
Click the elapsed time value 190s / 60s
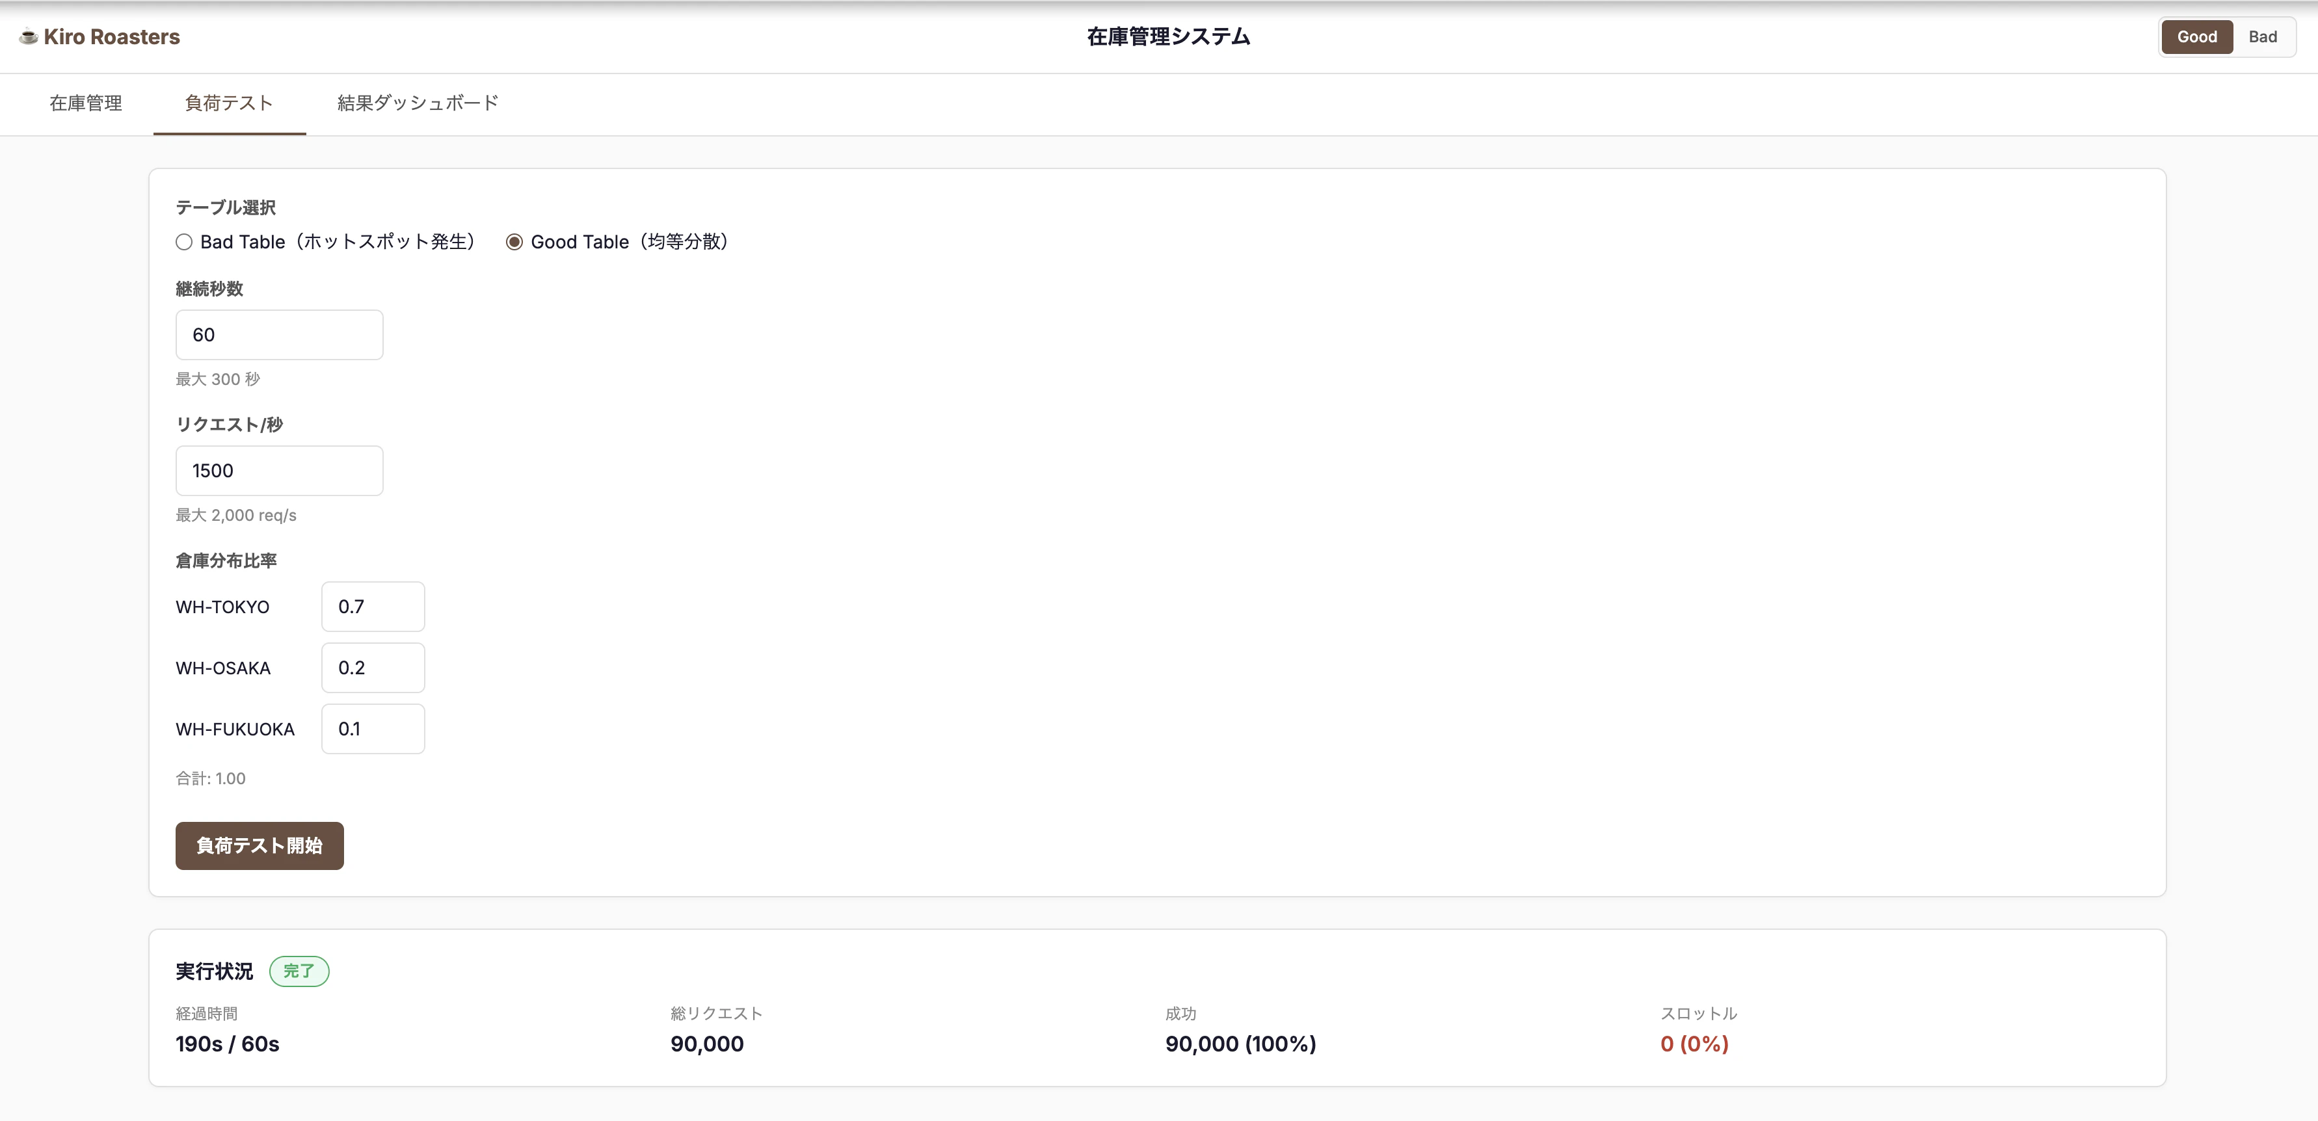(228, 1044)
